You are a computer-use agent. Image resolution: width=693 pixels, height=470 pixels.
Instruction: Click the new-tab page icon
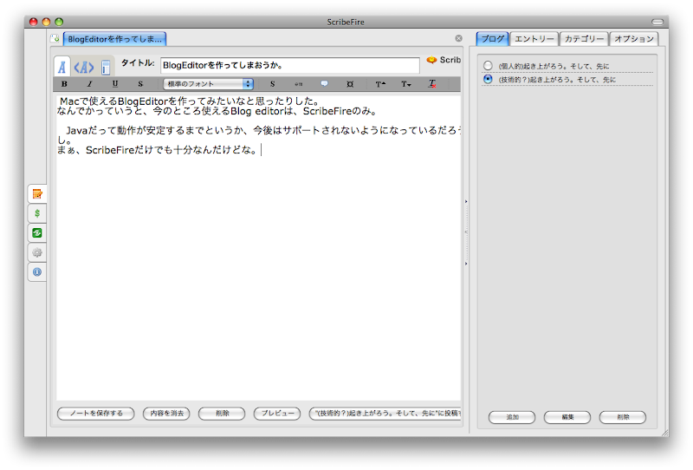pos(55,38)
